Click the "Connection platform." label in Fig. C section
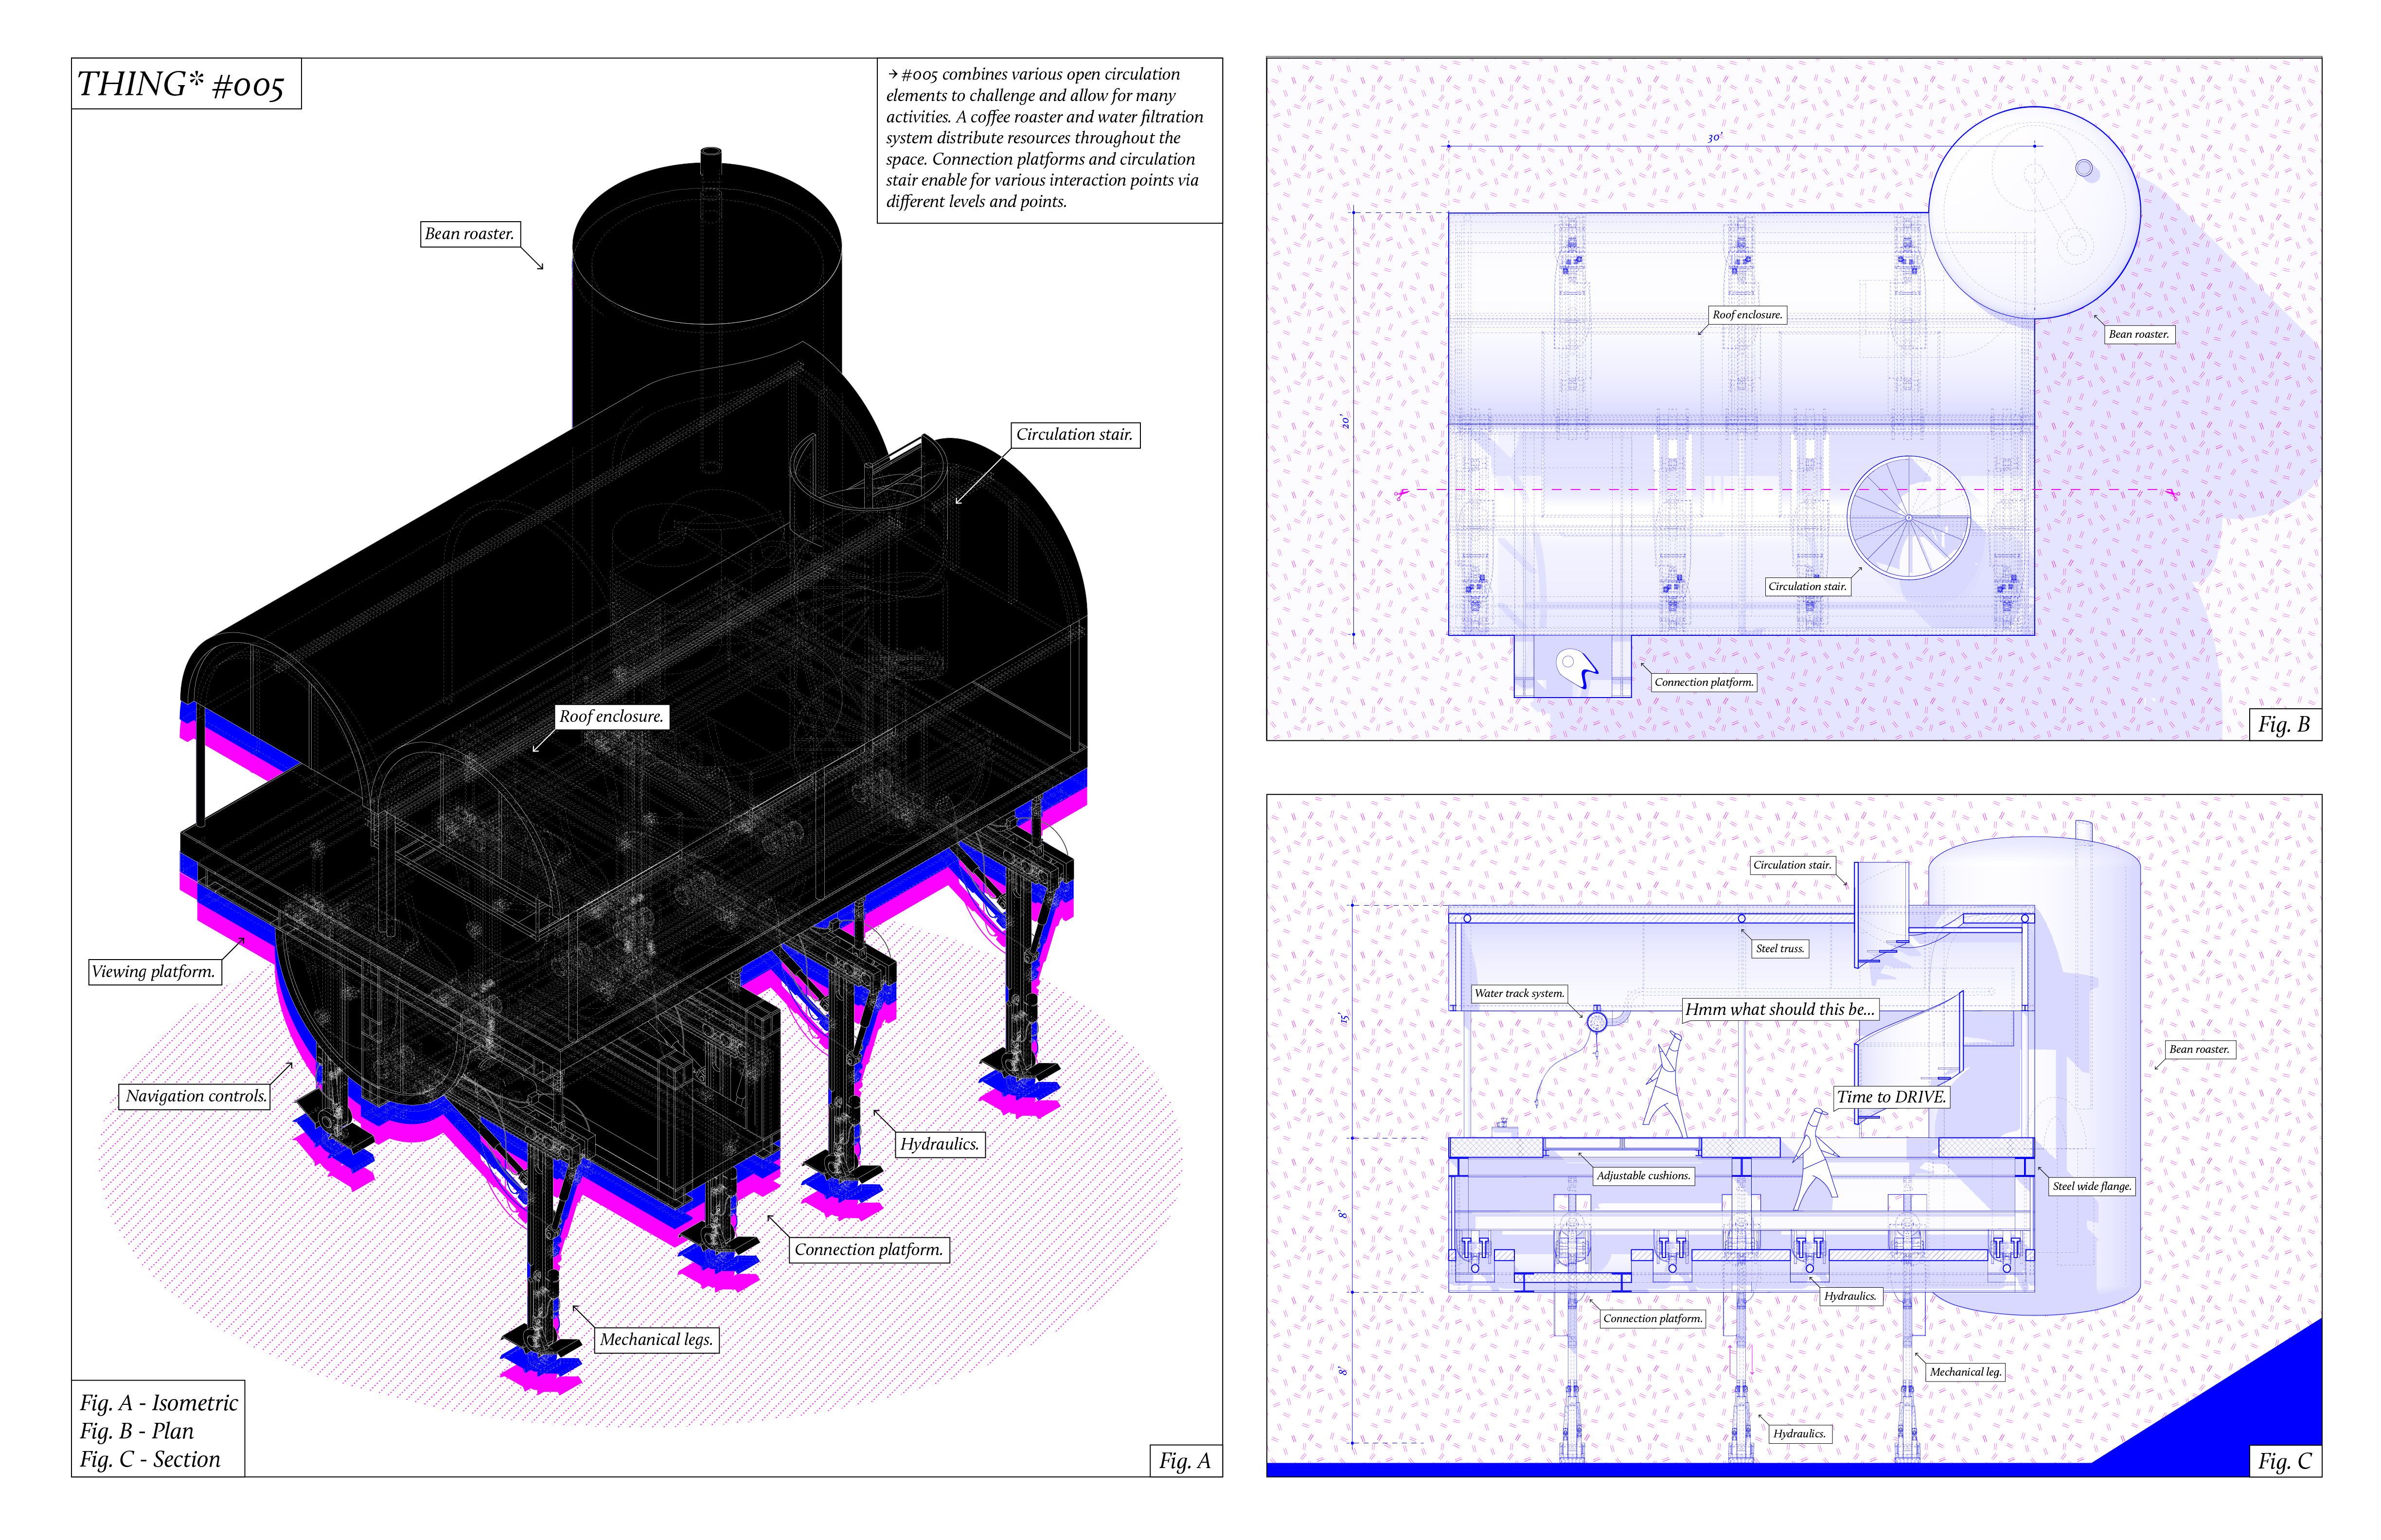This screenshot has width=2381, height=1540. (x=1652, y=1319)
